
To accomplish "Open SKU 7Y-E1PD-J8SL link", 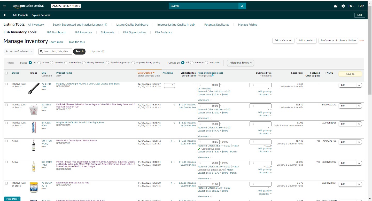I will [x=47, y=85].
